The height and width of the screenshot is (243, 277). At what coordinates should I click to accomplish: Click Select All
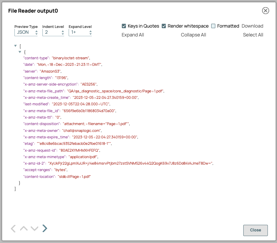click(x=253, y=35)
